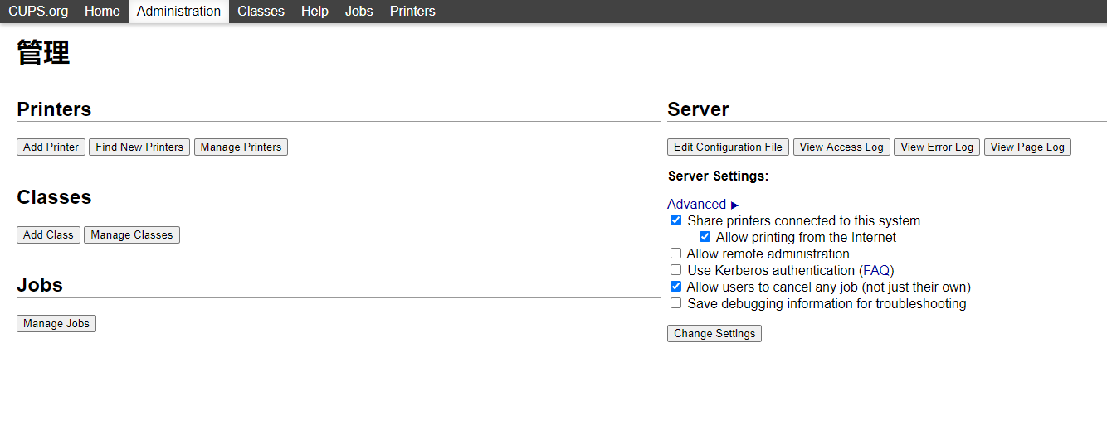The width and height of the screenshot is (1107, 430).
Task: Enable Save debugging information for troubleshooting
Action: [676, 303]
